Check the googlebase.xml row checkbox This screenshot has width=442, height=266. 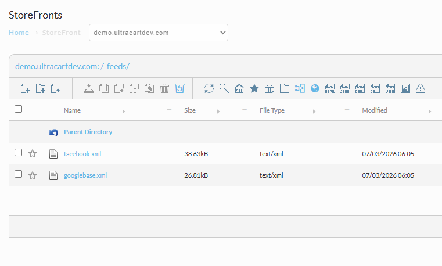(19, 174)
